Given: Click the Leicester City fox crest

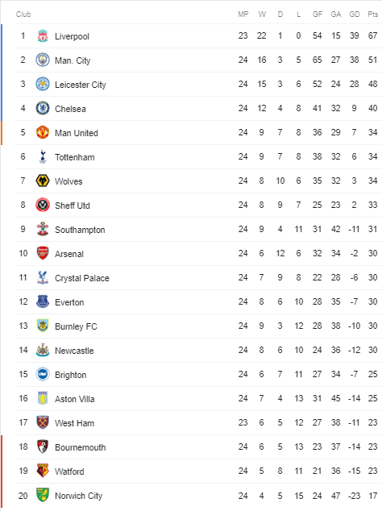Looking at the screenshot, I should [x=43, y=84].
